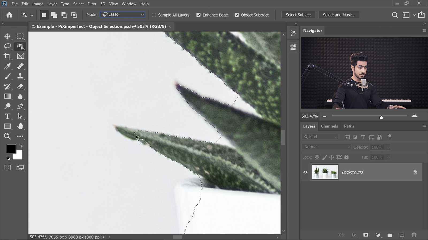Click the Search icon in options bar
The height and width of the screenshot is (240, 428).
[395, 15]
